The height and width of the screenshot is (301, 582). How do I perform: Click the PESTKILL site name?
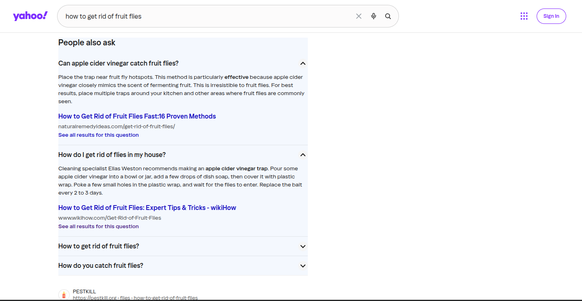point(84,292)
